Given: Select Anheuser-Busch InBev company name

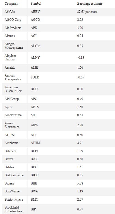Looking at the screenshot, I should [13, 89].
